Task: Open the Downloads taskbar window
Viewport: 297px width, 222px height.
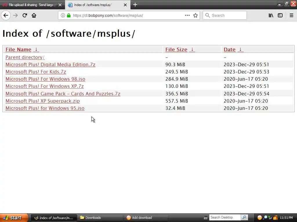Action: click(x=100, y=218)
